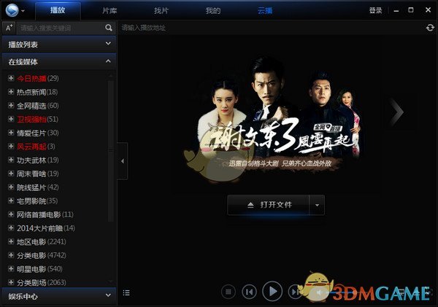Collapse the 在线媒体 section
Image resolution: width=438 pixels, height=307 pixels.
click(108, 62)
